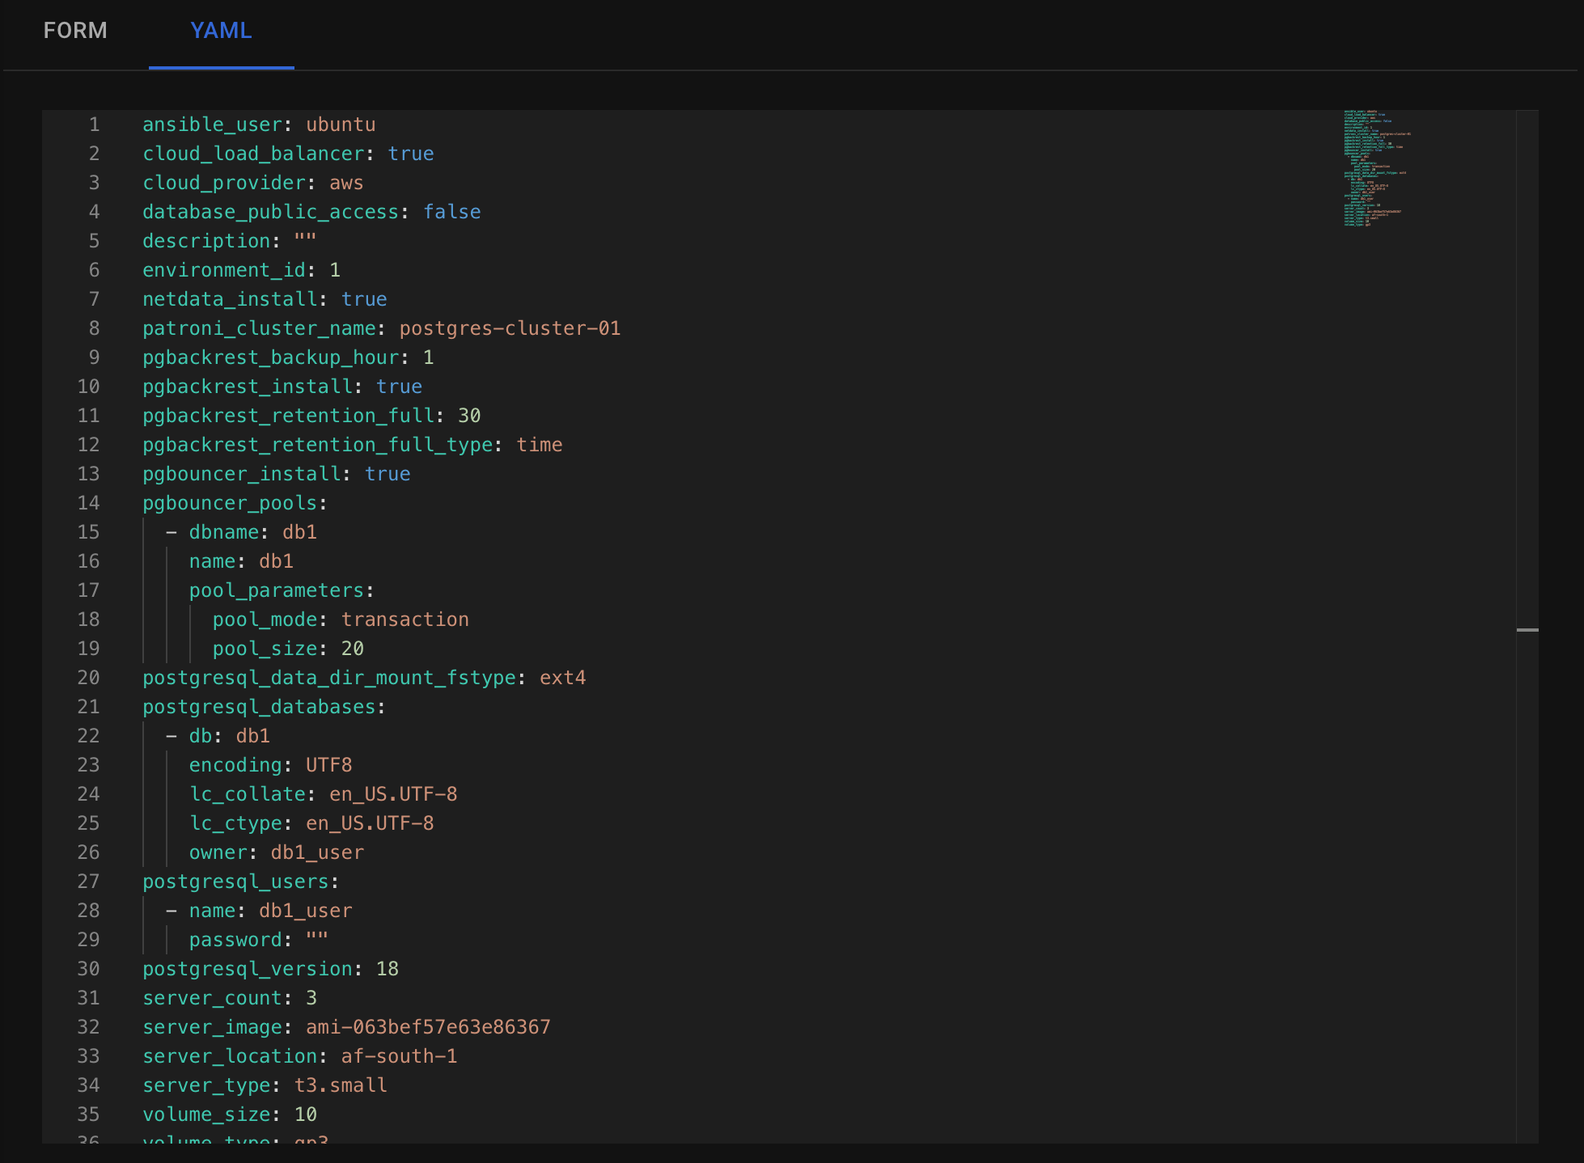Click the cloud_load_balancer true value

[x=410, y=154]
